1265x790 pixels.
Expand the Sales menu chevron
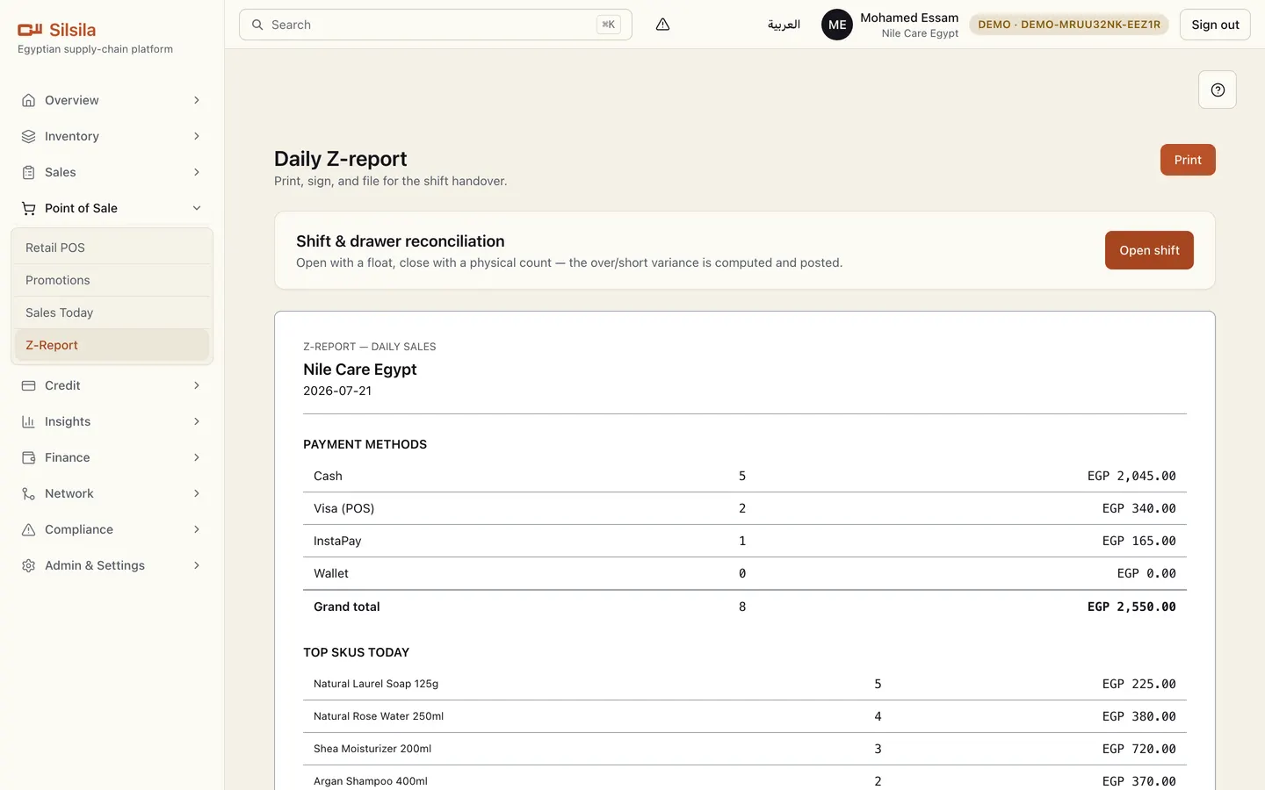(197, 172)
